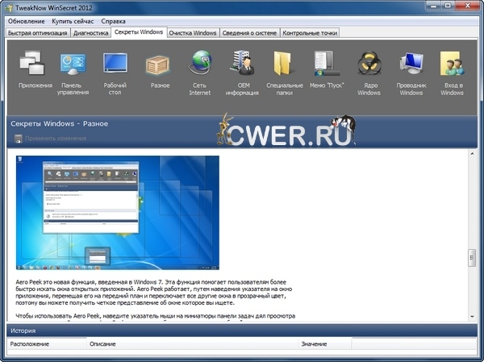
Task: Select the OEM информация icon
Action: [241, 64]
